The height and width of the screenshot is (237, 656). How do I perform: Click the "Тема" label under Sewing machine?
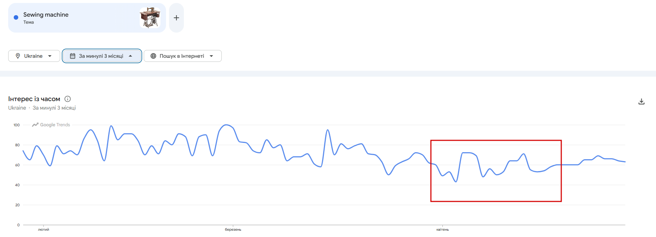29,22
